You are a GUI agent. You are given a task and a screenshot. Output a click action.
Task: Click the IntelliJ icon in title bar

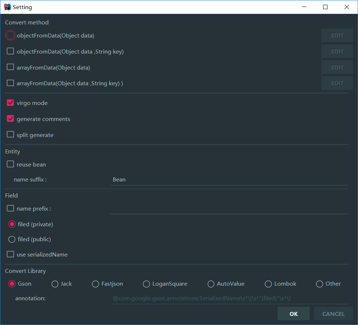(7, 7)
